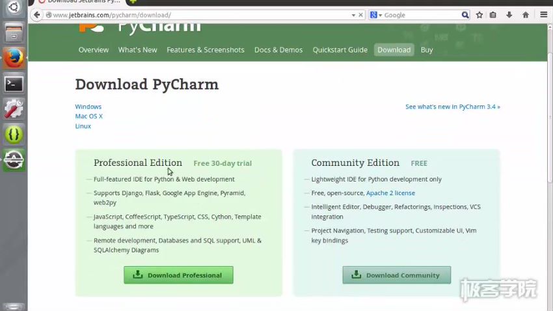Click the Community Edition heading text

click(355, 163)
